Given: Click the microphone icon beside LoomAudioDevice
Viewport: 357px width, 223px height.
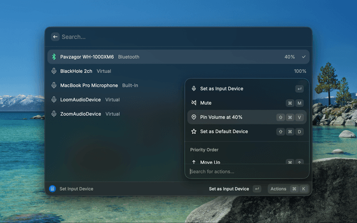Looking at the screenshot, I should [54, 100].
